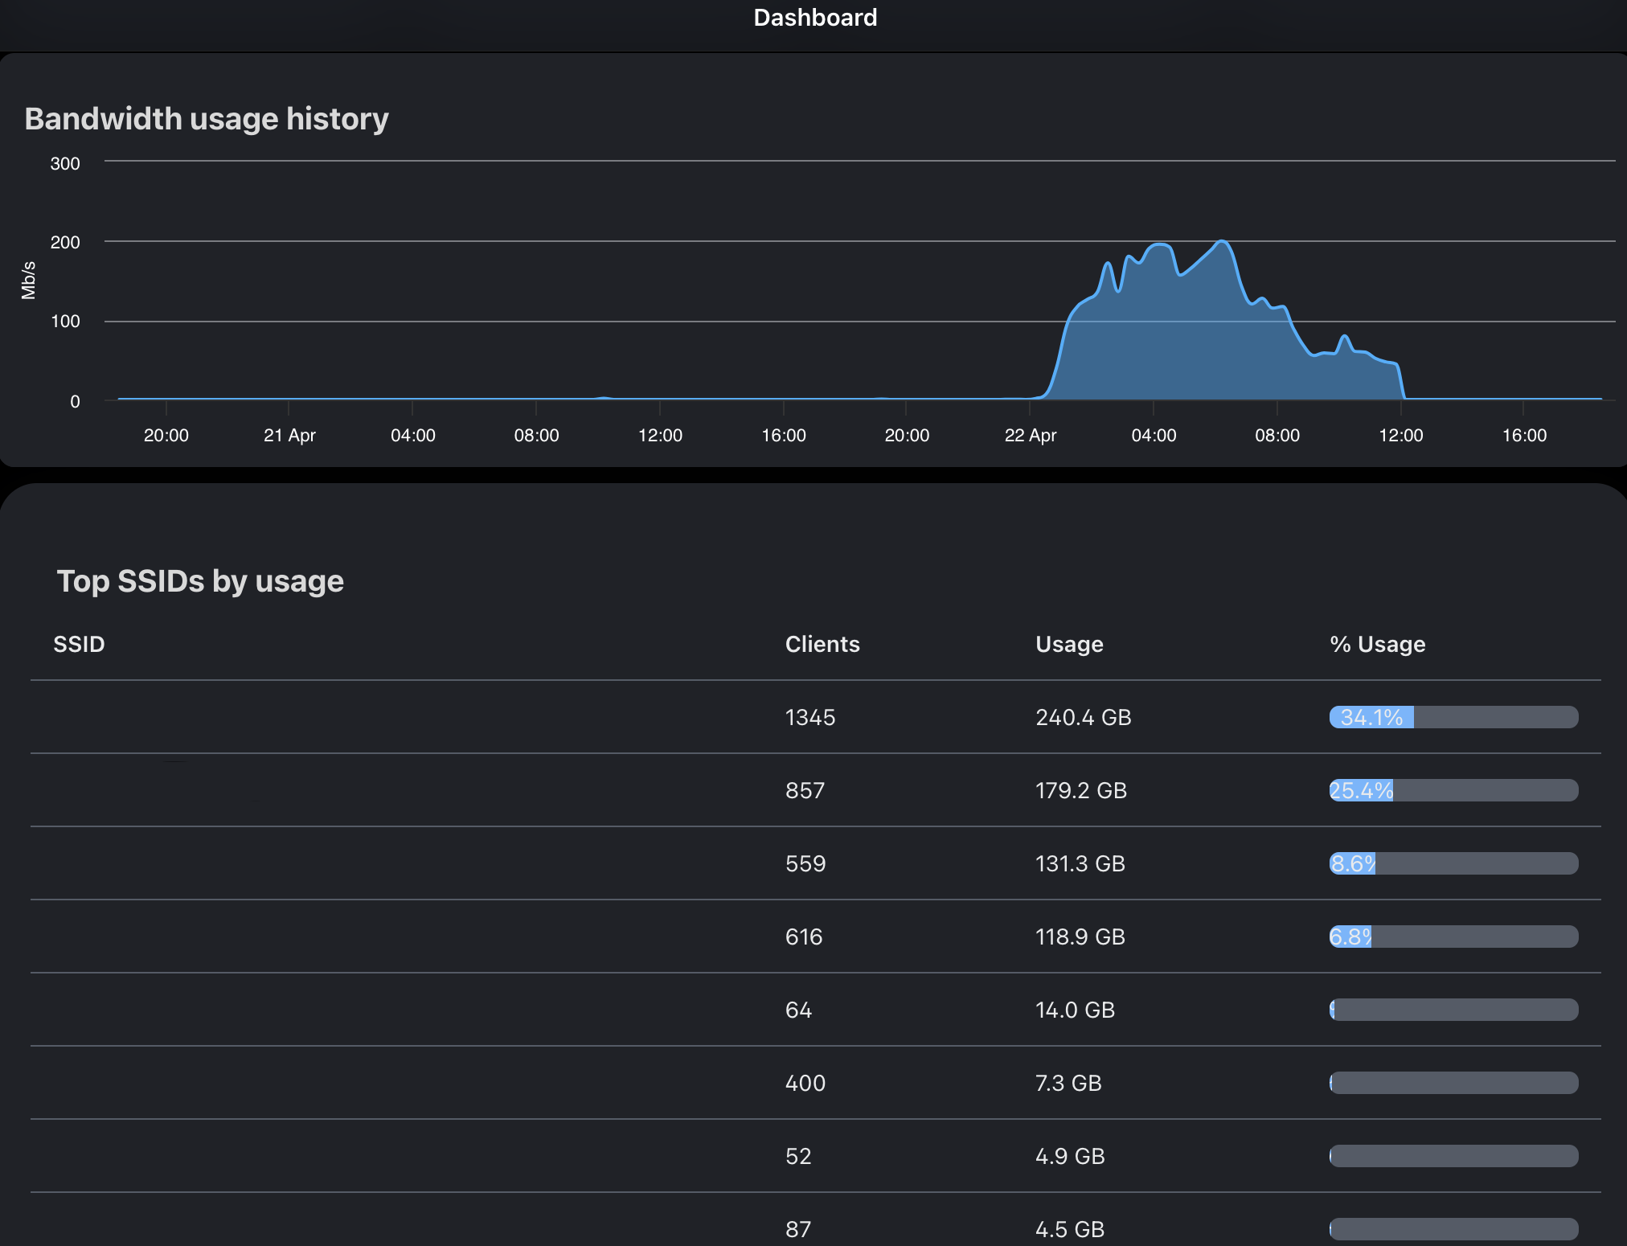Click the 22 Apr label on chart axis
Image resolution: width=1627 pixels, height=1246 pixels.
pos(1030,435)
